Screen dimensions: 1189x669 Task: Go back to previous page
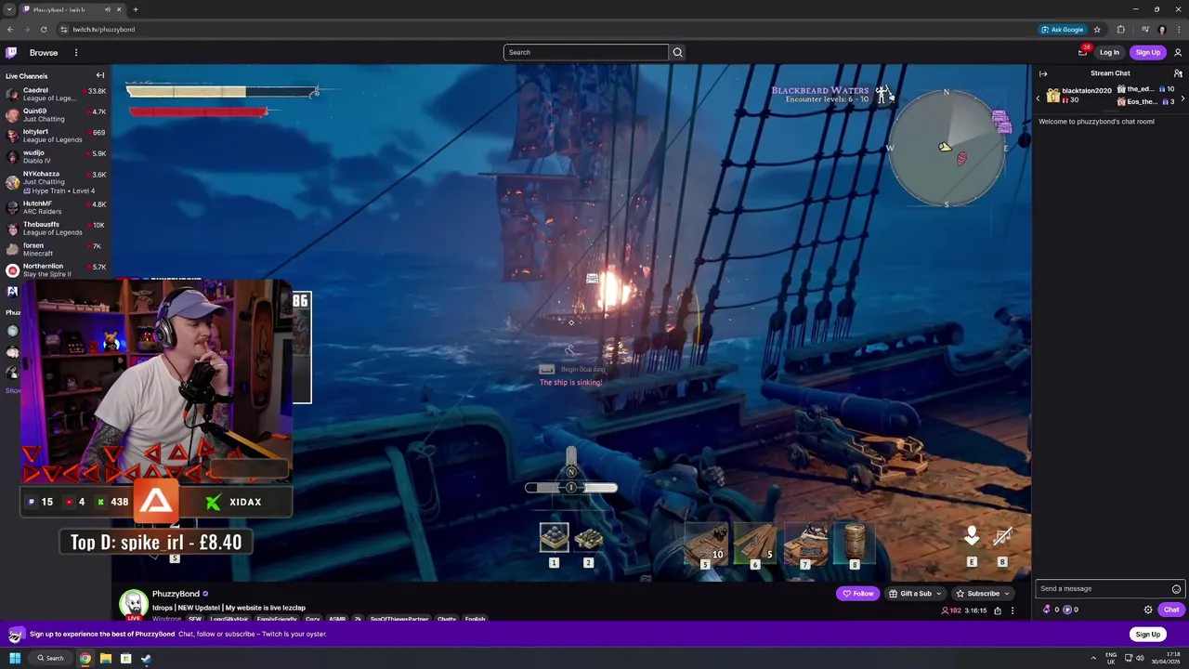point(10,30)
